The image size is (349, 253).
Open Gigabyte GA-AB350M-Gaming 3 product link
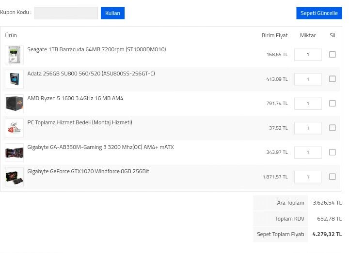(100, 147)
